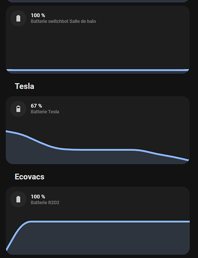Open the switchbot Salle de bain card
The width and height of the screenshot is (198, 258).
[x=97, y=40]
